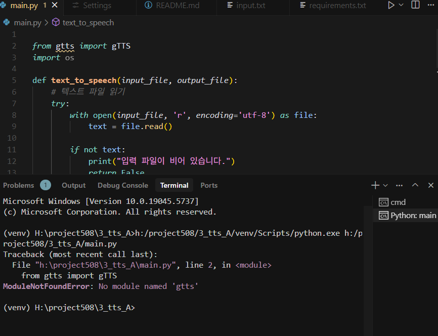Click line number 5 in the gutter

[x=14, y=80]
